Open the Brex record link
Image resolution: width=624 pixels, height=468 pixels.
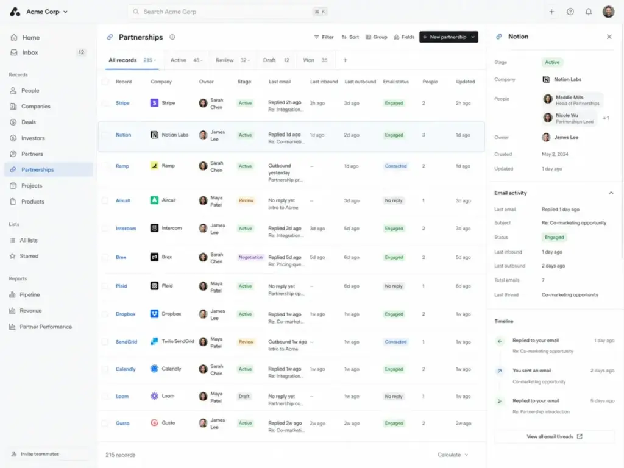[121, 258]
